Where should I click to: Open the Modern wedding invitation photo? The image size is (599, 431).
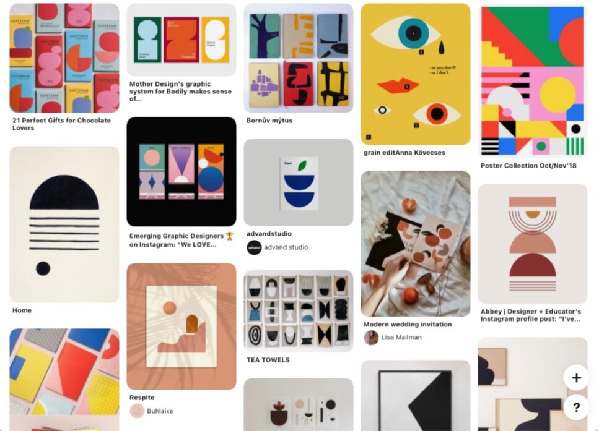[416, 244]
